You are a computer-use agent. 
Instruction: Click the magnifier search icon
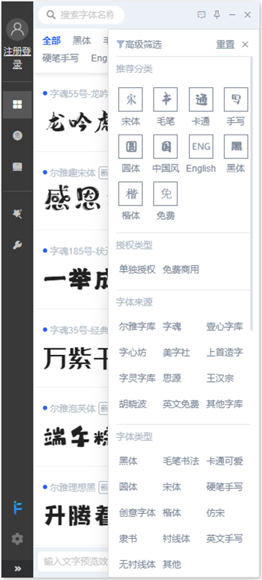tap(51, 15)
